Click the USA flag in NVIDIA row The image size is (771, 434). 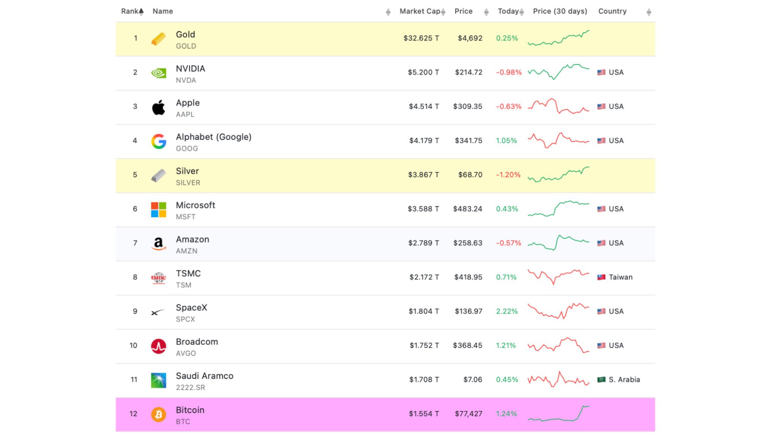pyautogui.click(x=601, y=72)
